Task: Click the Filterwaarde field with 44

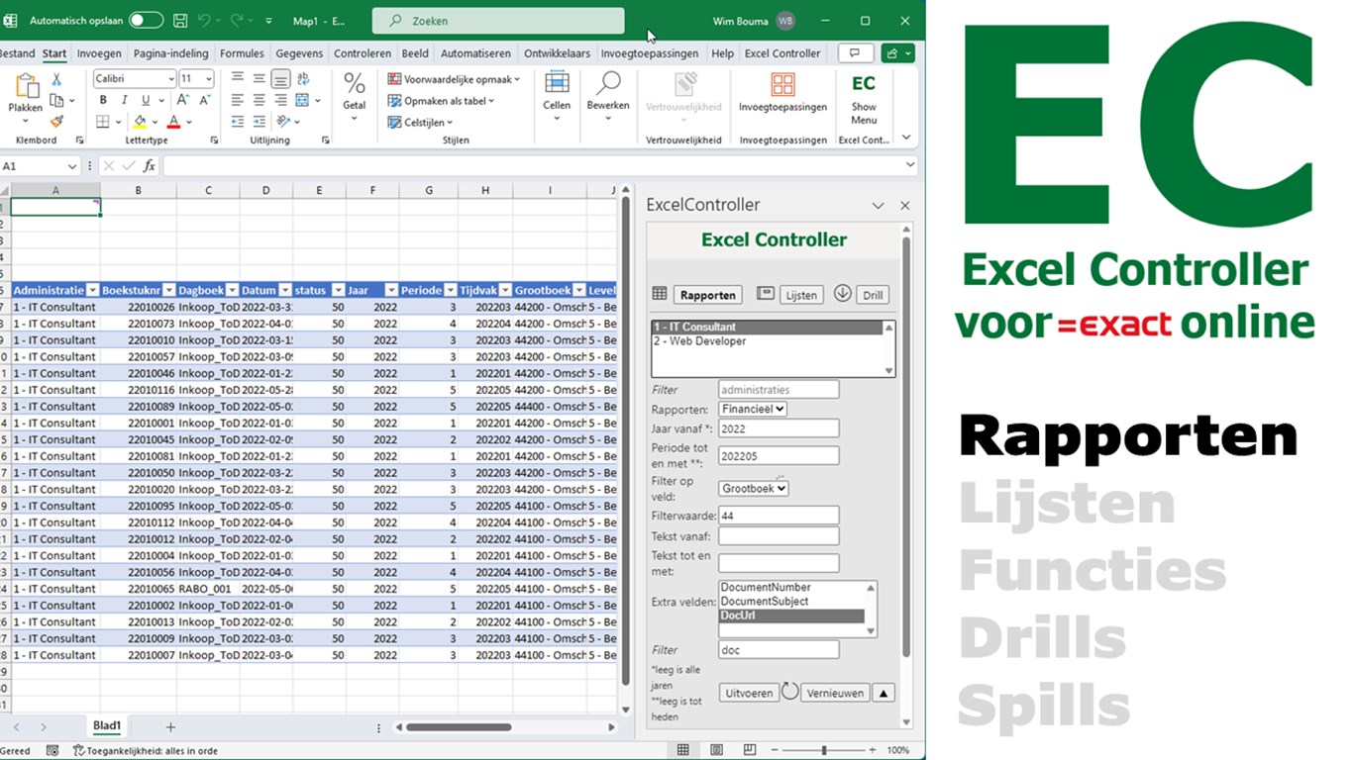Action: [779, 515]
